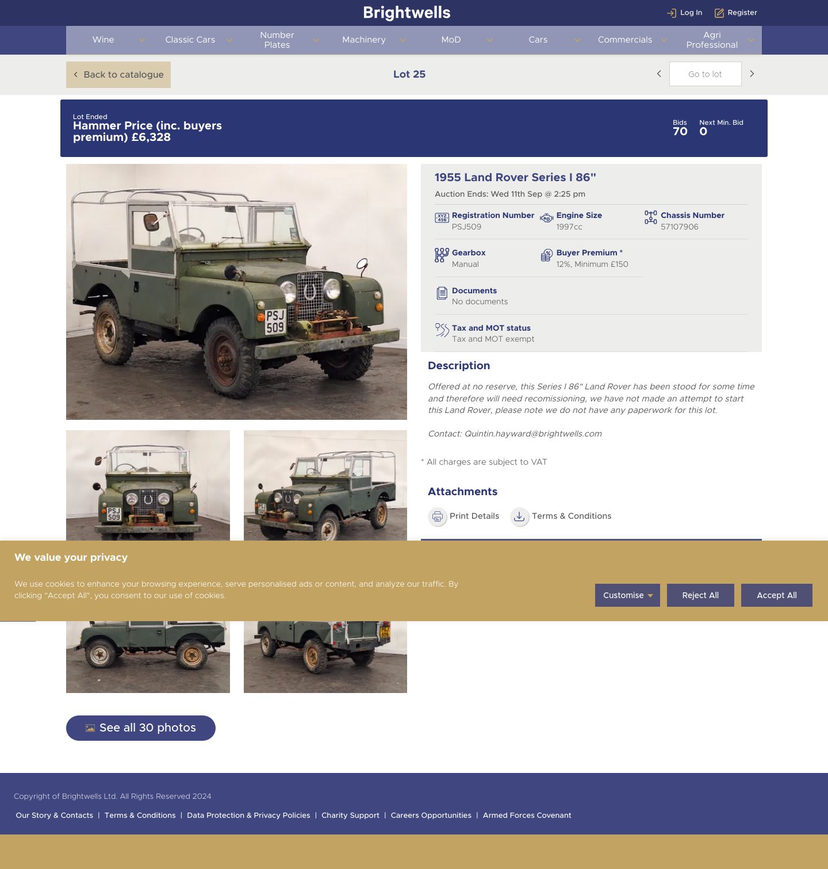Screen dimensions: 828x869
Task: Open the side-view Land Rover thumbnail
Action: click(148, 657)
